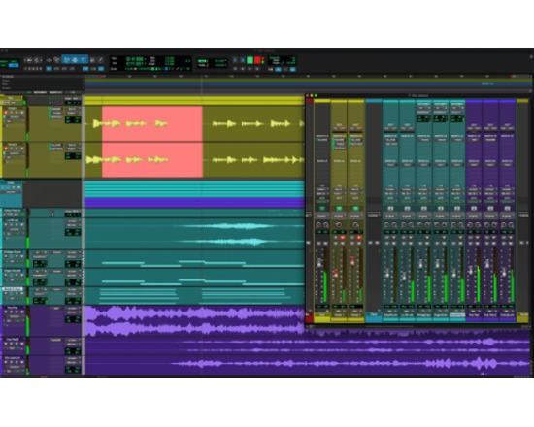Select the Grabber tool in the blue tool group
This screenshot has width=534, height=427.
pos(83,60)
